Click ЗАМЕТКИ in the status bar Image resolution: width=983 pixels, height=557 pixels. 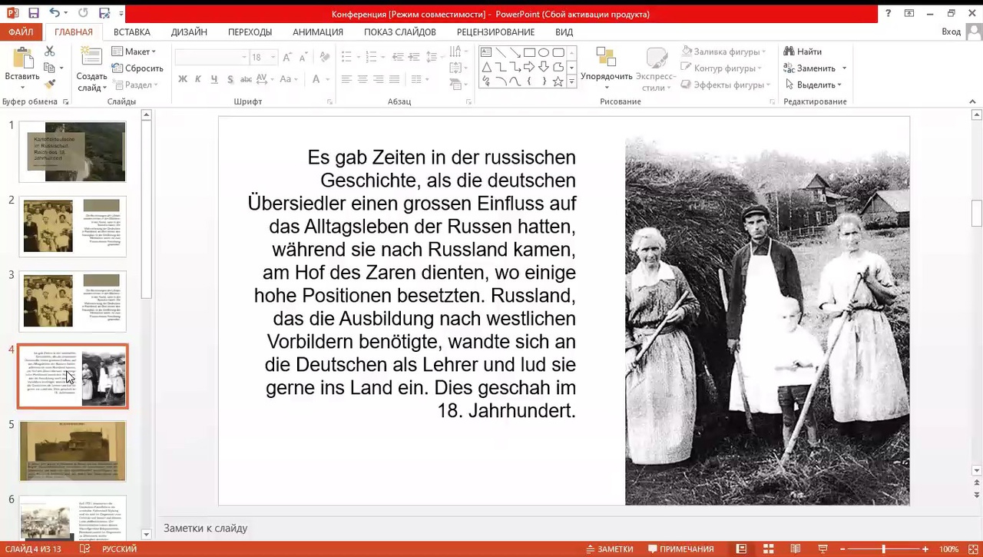610,549
